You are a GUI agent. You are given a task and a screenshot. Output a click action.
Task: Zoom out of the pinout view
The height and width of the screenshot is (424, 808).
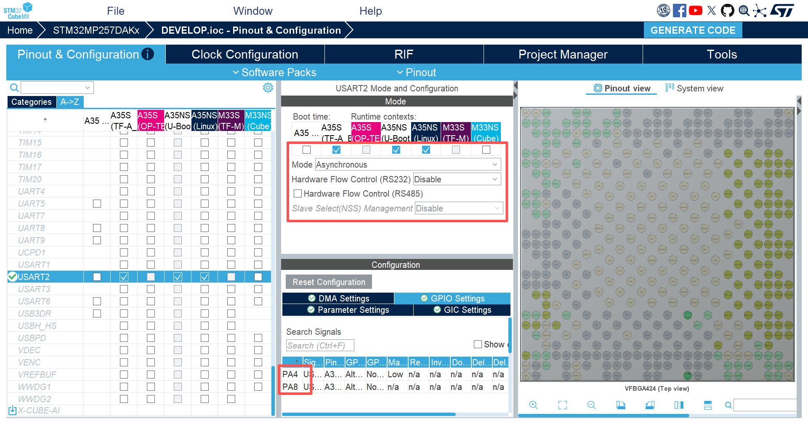coord(592,405)
